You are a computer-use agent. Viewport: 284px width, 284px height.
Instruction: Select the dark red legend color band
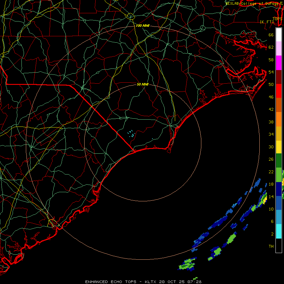279,77
